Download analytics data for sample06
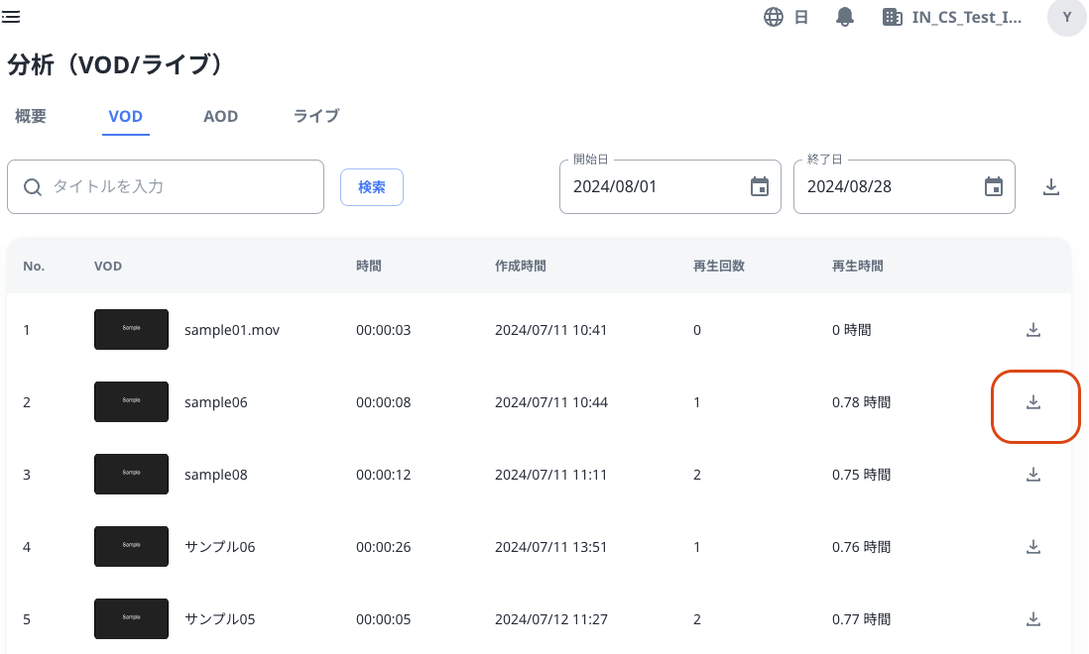The image size is (1089, 654). [1033, 401]
